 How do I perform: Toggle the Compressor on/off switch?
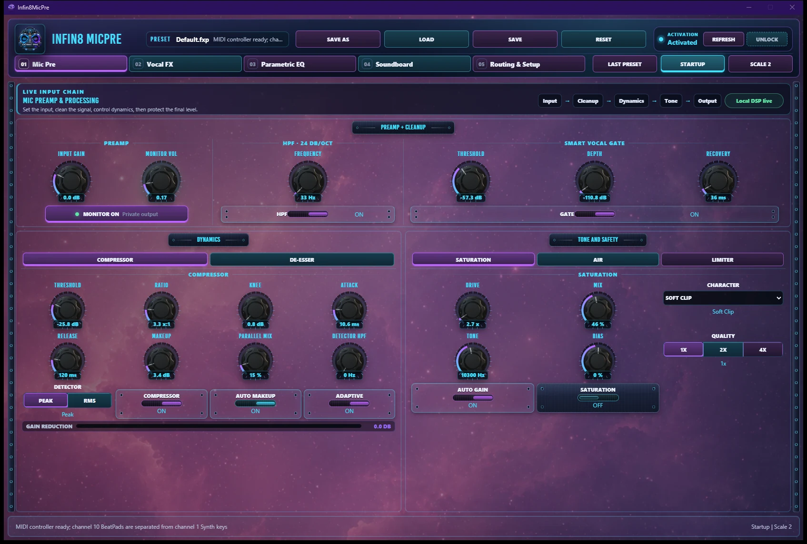(161, 404)
